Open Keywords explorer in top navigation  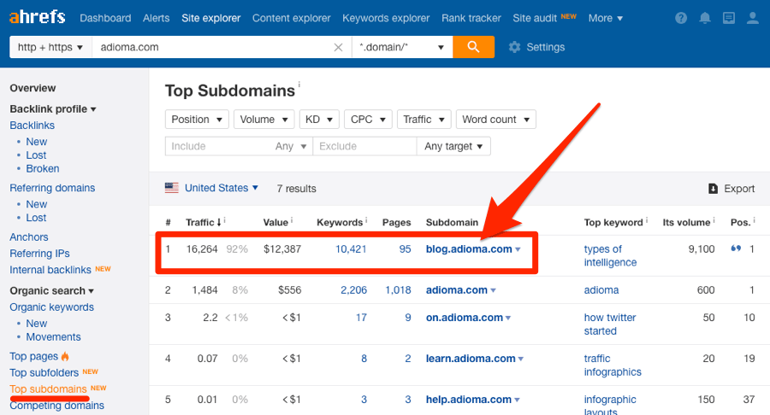pos(386,18)
